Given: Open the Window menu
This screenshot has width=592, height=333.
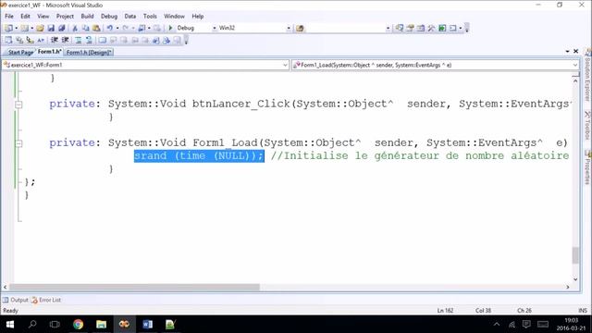Looking at the screenshot, I should [x=174, y=17].
